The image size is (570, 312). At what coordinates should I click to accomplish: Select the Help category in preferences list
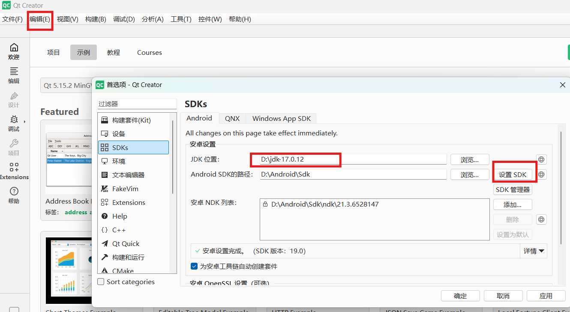pos(133,216)
